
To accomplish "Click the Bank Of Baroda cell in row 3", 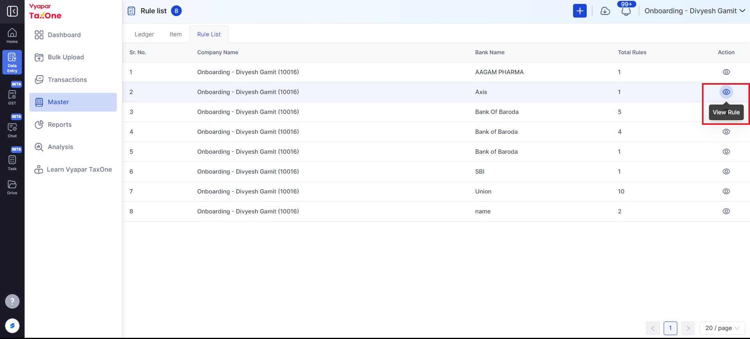I will pos(497,112).
